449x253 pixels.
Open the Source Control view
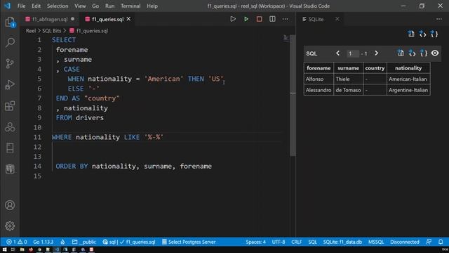(10, 63)
